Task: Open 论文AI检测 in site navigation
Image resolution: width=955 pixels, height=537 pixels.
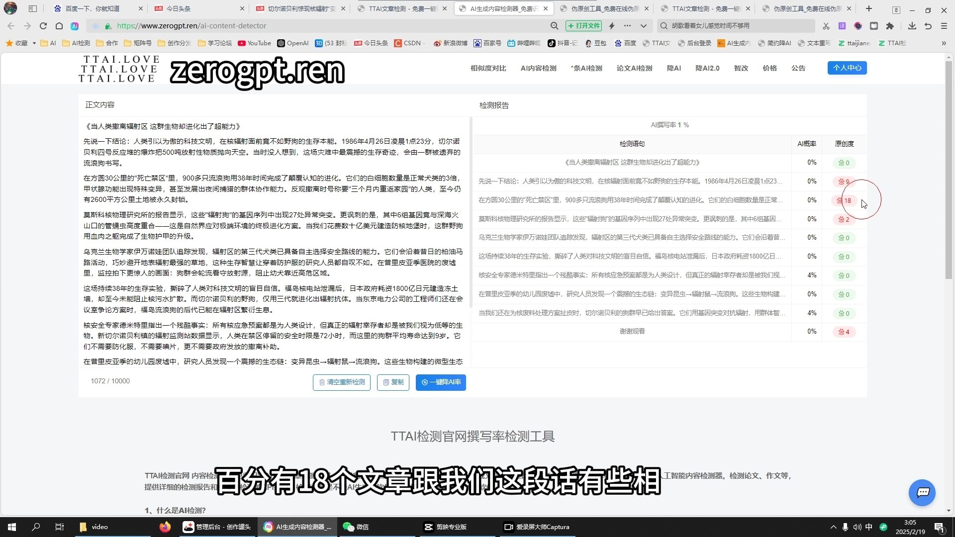Action: pyautogui.click(x=634, y=68)
